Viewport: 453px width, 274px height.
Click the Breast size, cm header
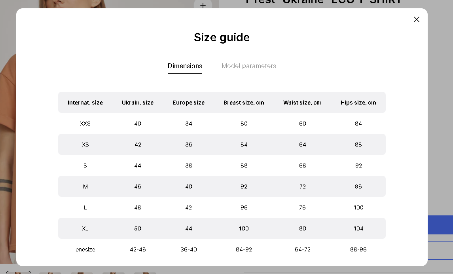point(244,103)
